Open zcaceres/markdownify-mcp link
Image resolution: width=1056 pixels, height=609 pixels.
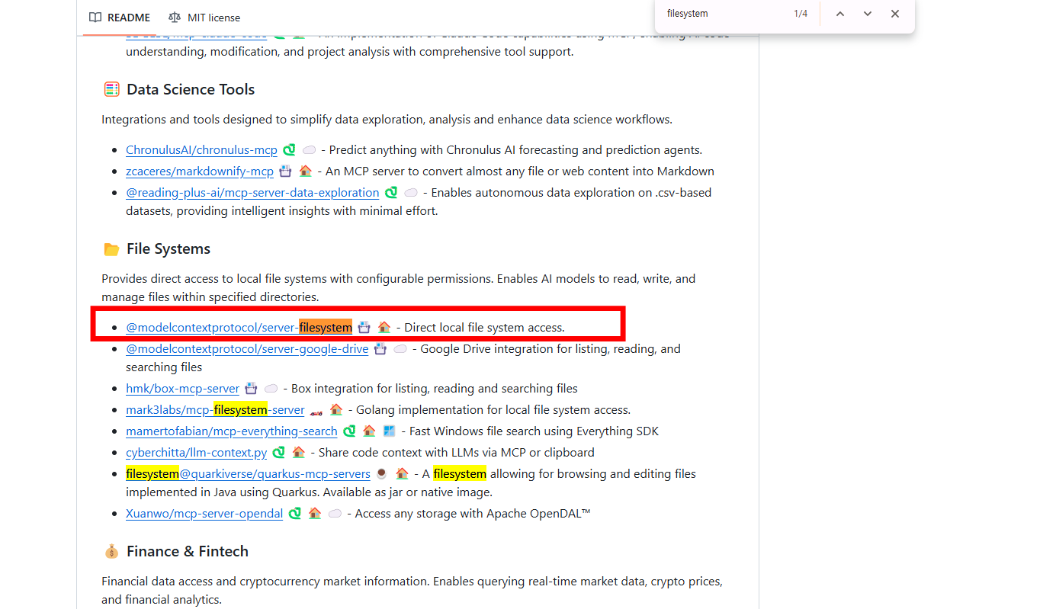click(200, 171)
